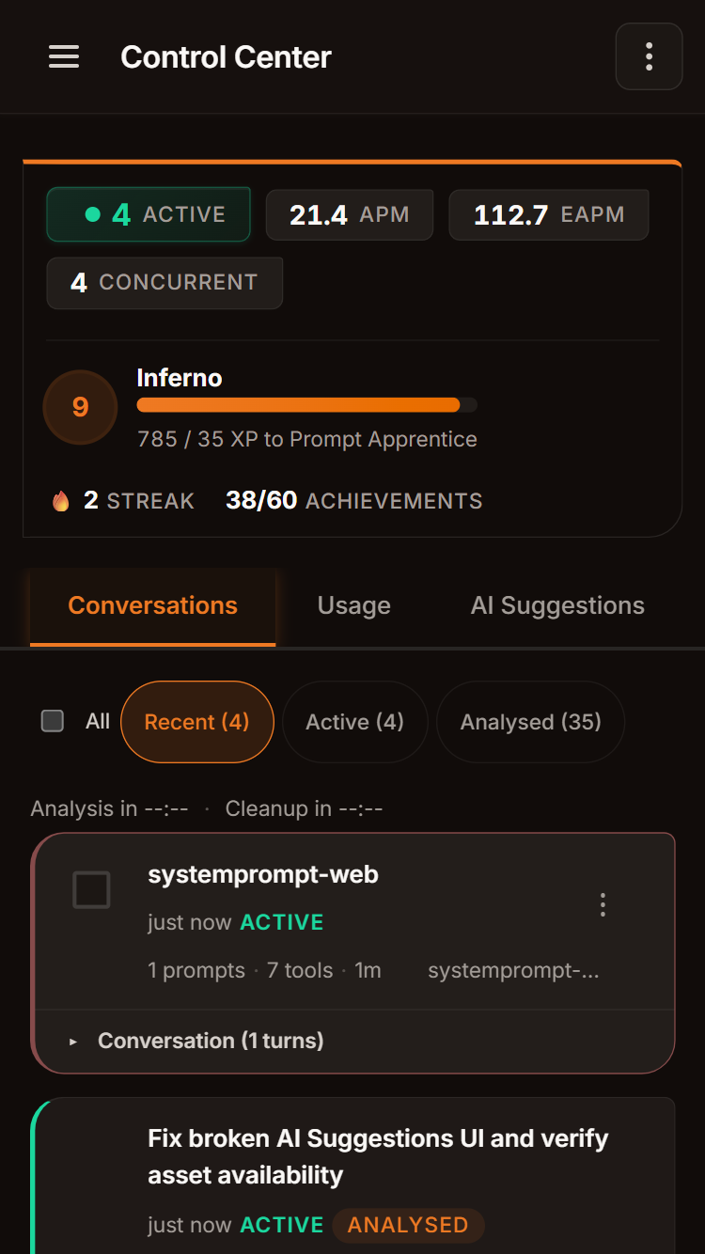
Task: Click the streak flame icon
Action: (x=61, y=501)
